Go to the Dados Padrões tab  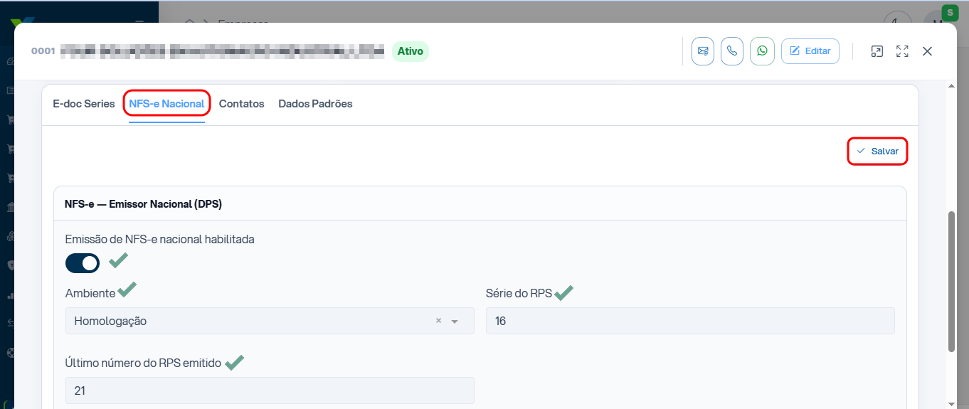click(315, 104)
